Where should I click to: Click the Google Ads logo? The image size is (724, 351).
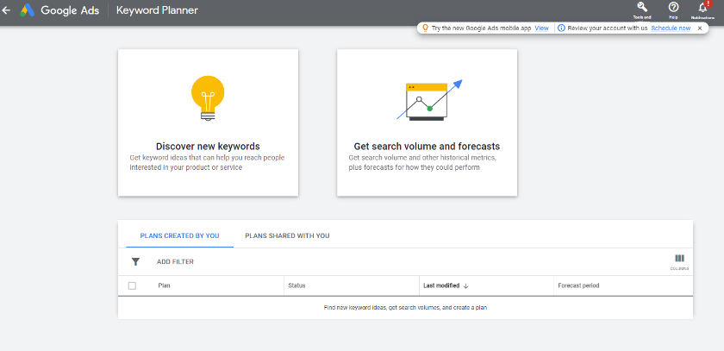pos(28,10)
